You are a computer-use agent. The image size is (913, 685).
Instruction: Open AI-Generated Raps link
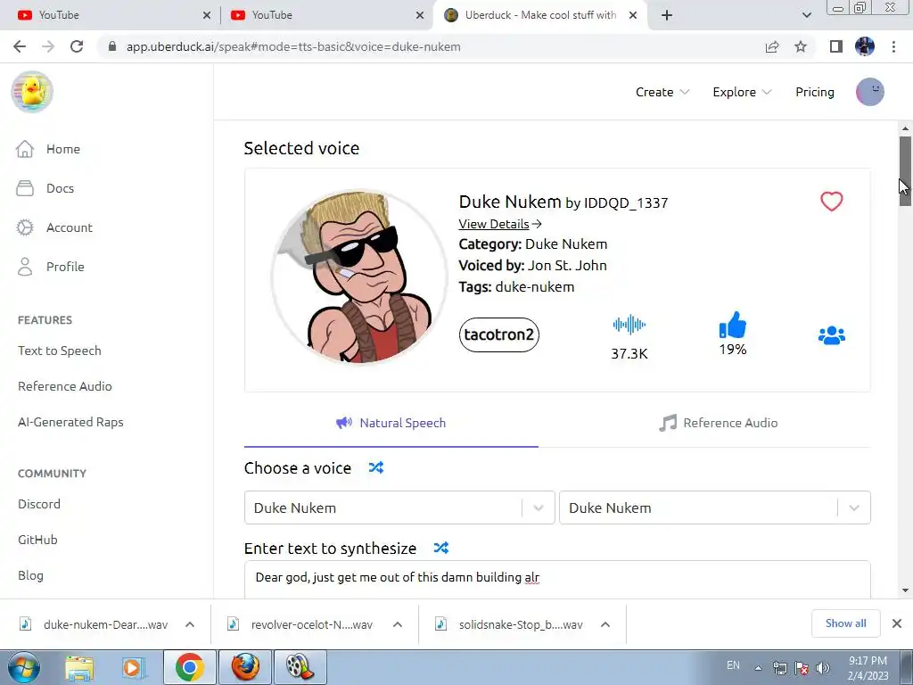(70, 422)
